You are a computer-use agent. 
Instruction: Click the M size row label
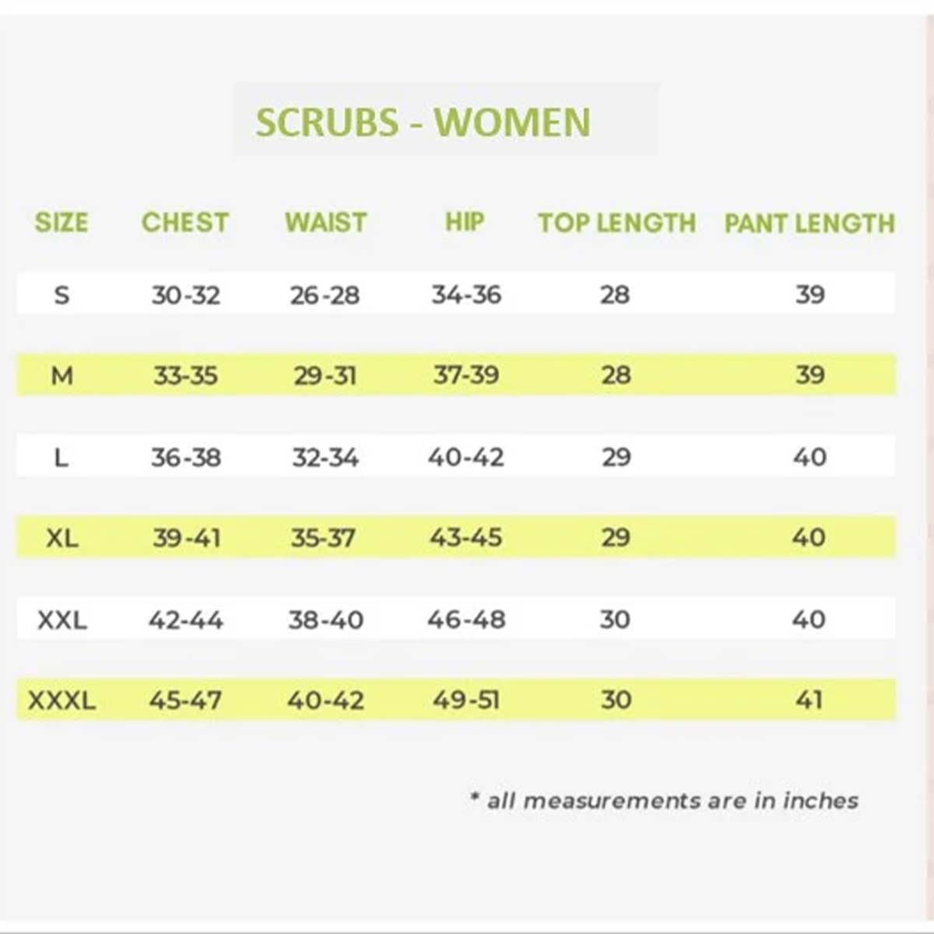click(61, 376)
